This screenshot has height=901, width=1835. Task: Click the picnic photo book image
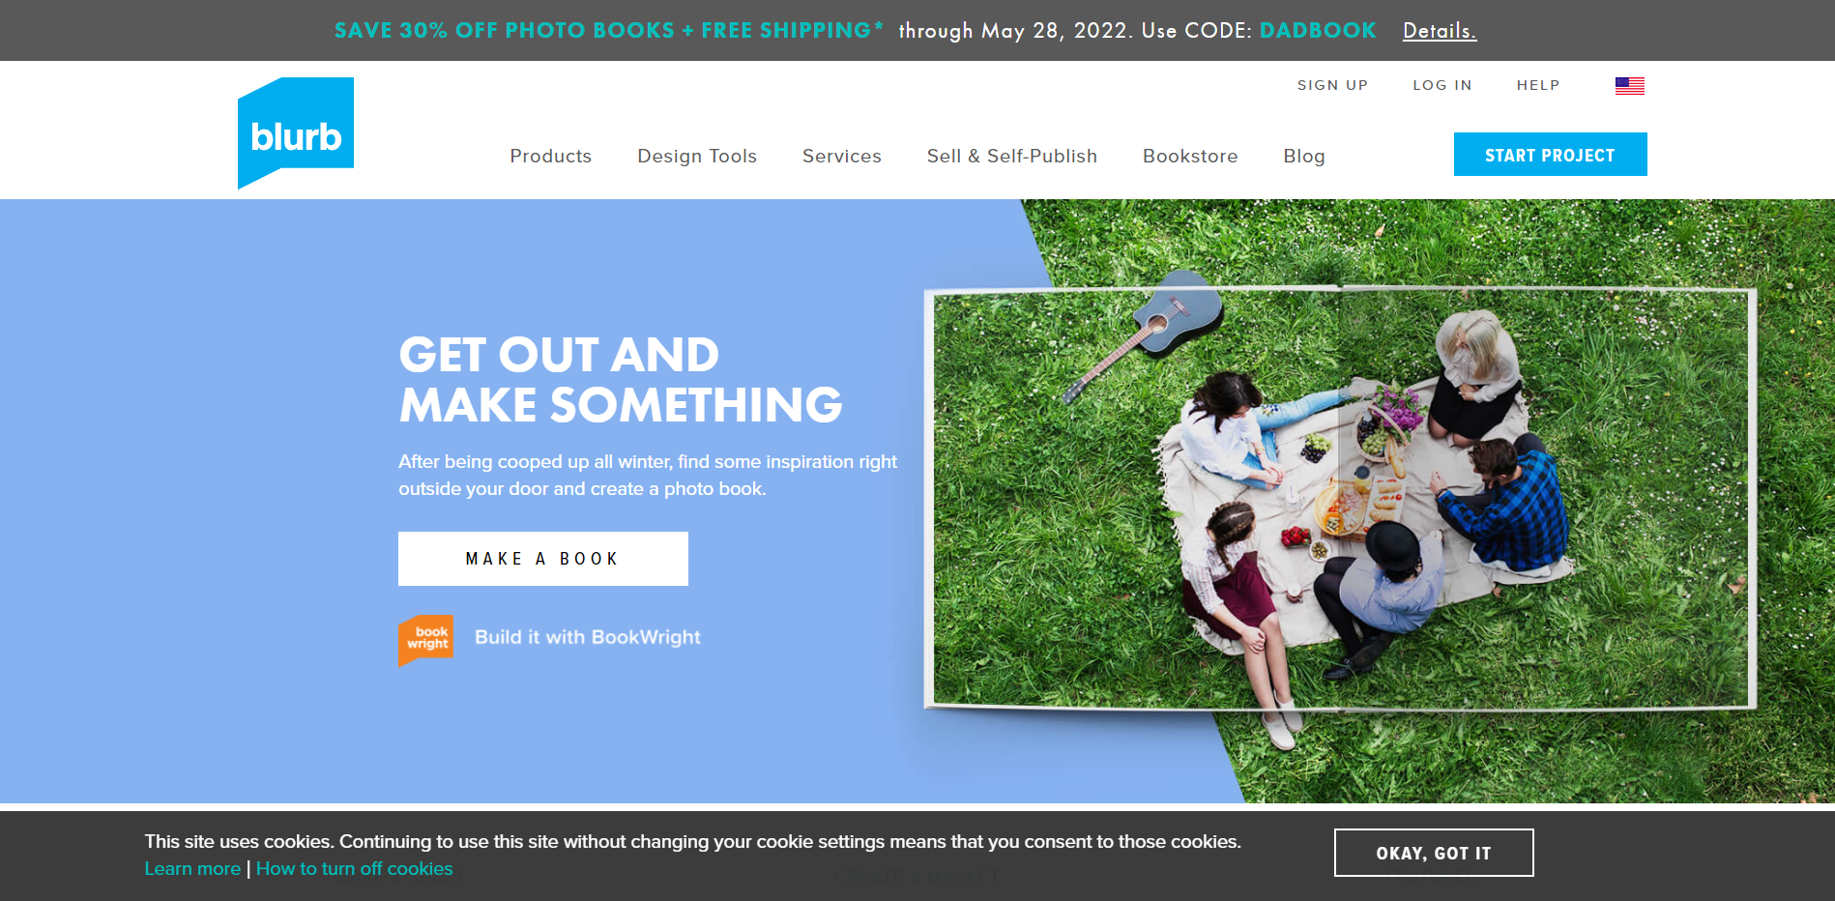click(x=1340, y=499)
